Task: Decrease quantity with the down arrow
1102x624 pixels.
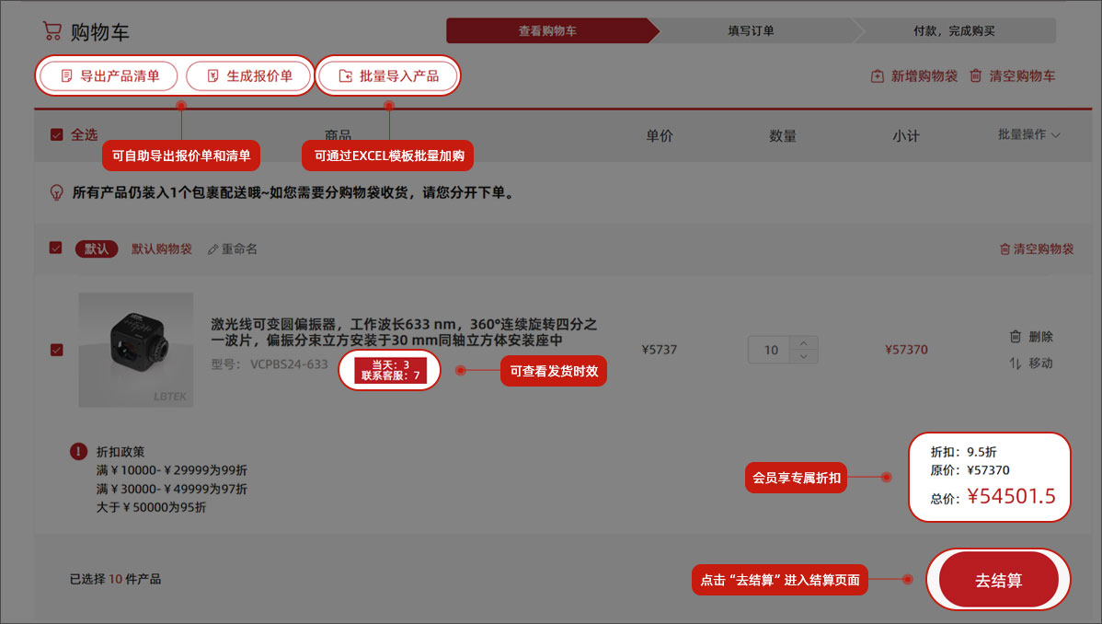Action: pos(804,357)
